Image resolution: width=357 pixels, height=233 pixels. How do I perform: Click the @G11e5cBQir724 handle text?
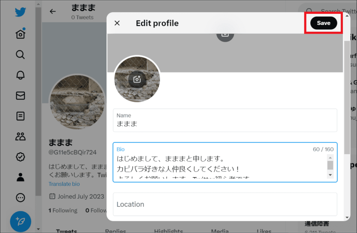pos(73,152)
